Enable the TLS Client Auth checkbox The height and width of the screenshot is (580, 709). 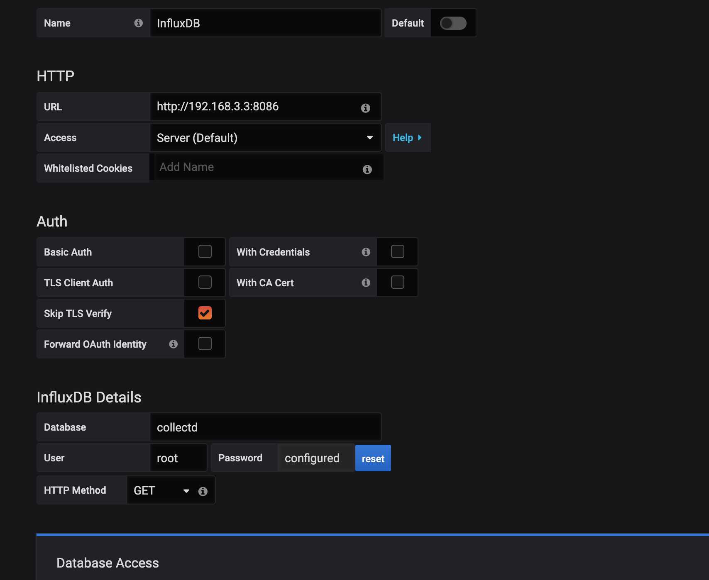(x=205, y=282)
